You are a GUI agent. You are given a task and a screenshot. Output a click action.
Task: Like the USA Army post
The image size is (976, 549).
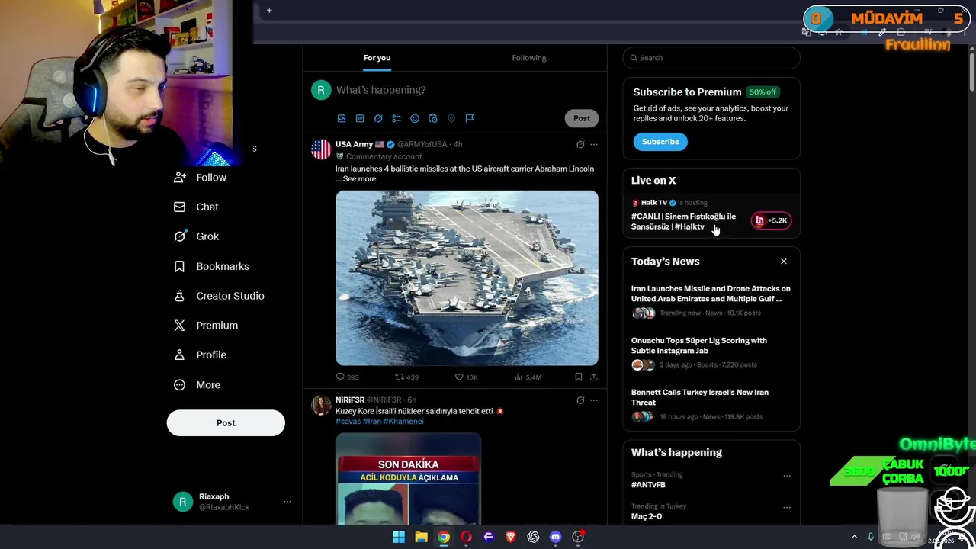tap(466, 377)
